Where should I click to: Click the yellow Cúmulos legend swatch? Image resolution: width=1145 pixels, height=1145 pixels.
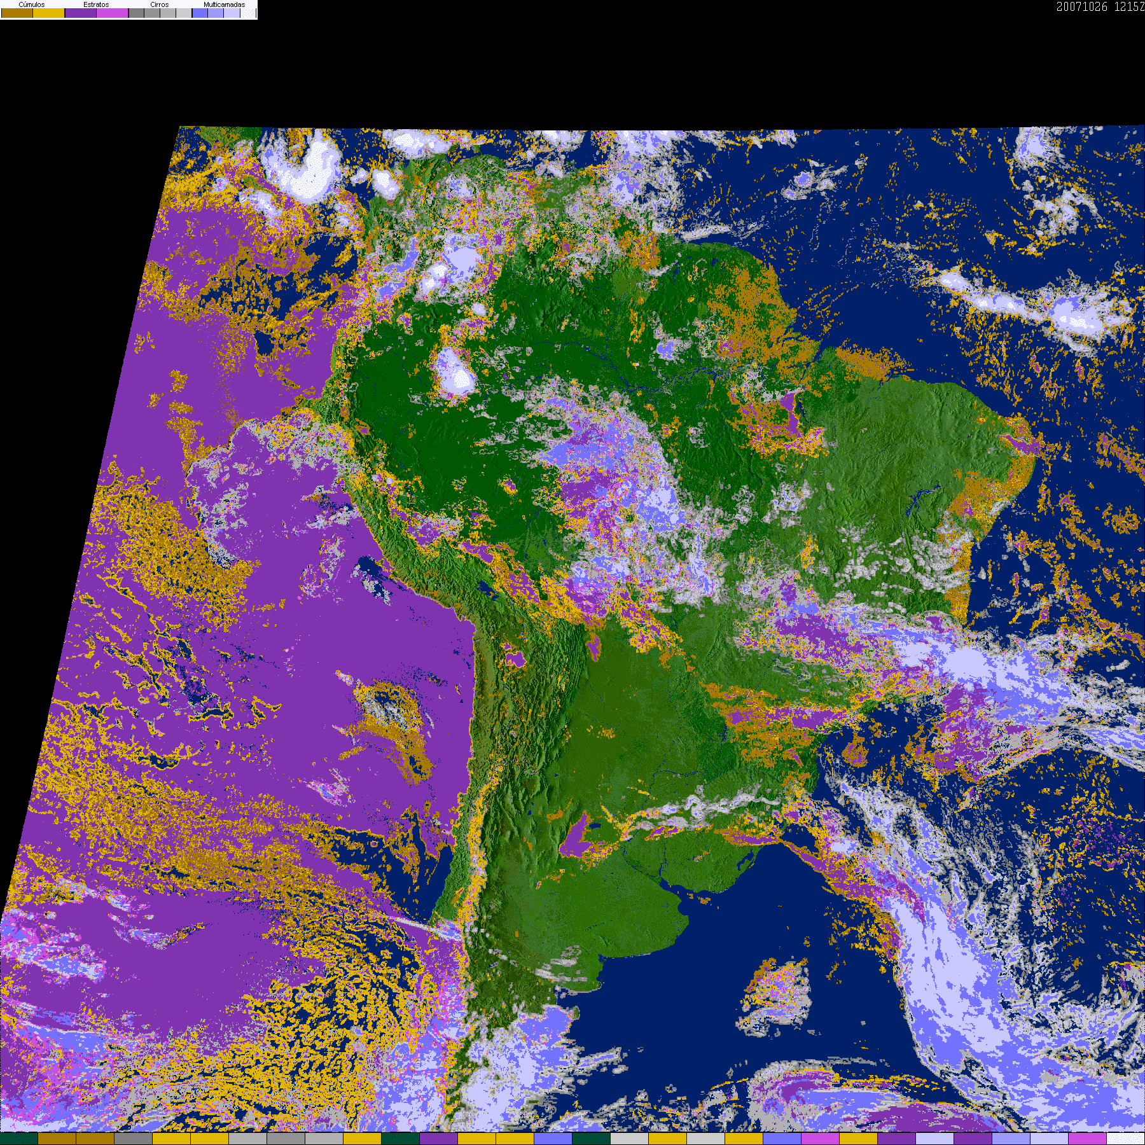[49, 13]
